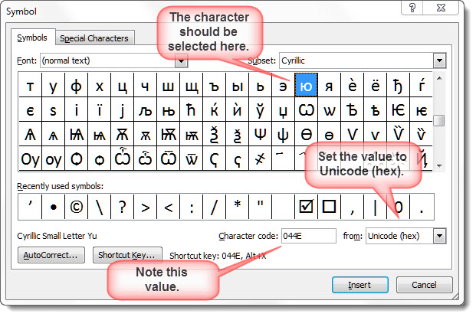Open the AutoCorrect options button
Viewport: 476px width, 317px height.
coord(51,255)
